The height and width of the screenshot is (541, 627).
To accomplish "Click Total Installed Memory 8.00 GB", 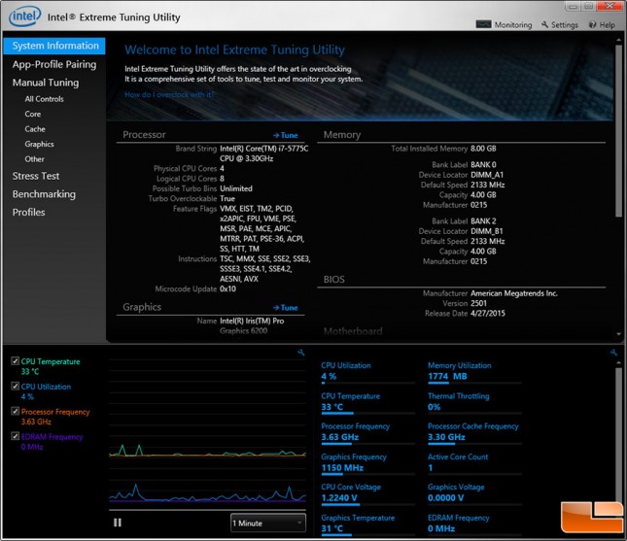I will (483, 149).
